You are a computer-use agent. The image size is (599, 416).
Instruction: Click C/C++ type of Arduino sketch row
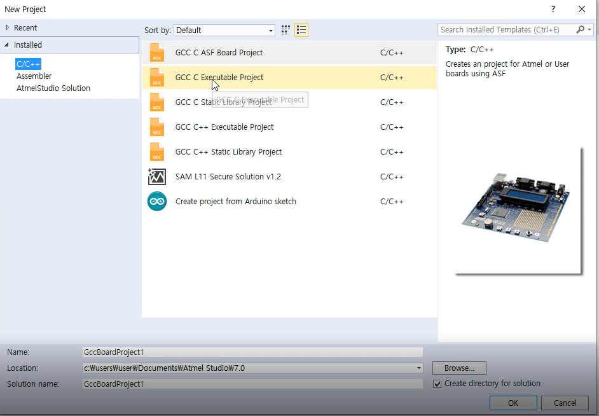(392, 201)
